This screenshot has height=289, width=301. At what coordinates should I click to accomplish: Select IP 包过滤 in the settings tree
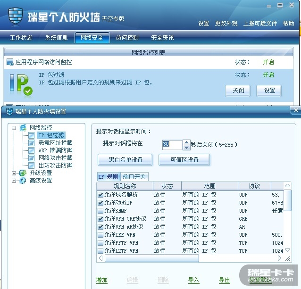pyautogui.click(x=51, y=135)
